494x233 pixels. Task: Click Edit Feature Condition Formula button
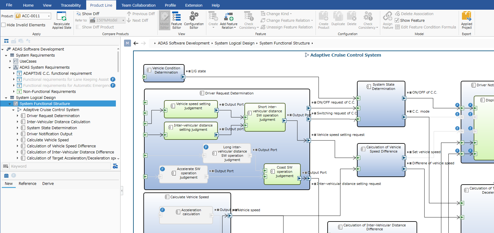(x=425, y=27)
